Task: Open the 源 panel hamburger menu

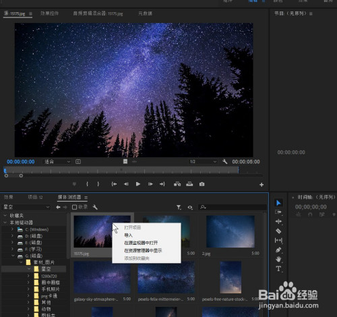Action: (x=30, y=13)
